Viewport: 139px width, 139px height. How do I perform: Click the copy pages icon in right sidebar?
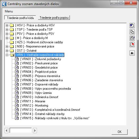(x=132, y=32)
